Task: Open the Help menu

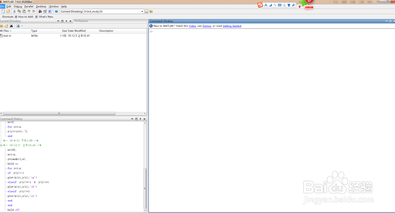Action: [64, 6]
